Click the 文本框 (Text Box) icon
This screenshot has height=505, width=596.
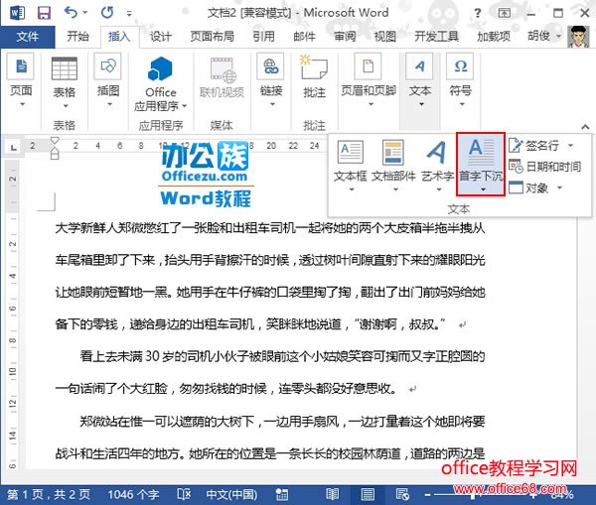pos(350,152)
